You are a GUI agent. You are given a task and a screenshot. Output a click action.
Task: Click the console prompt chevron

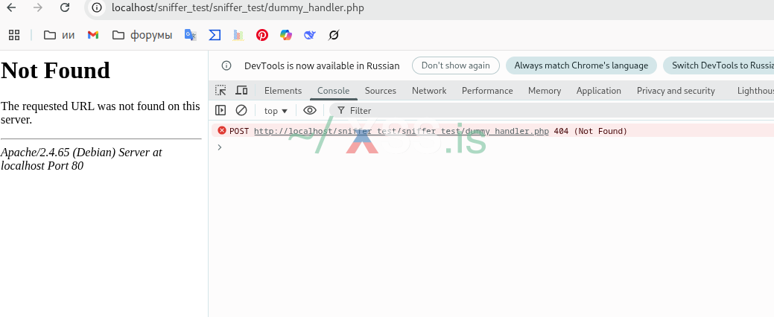point(220,147)
